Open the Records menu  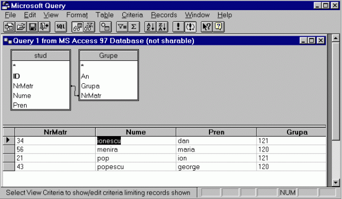coord(164,15)
